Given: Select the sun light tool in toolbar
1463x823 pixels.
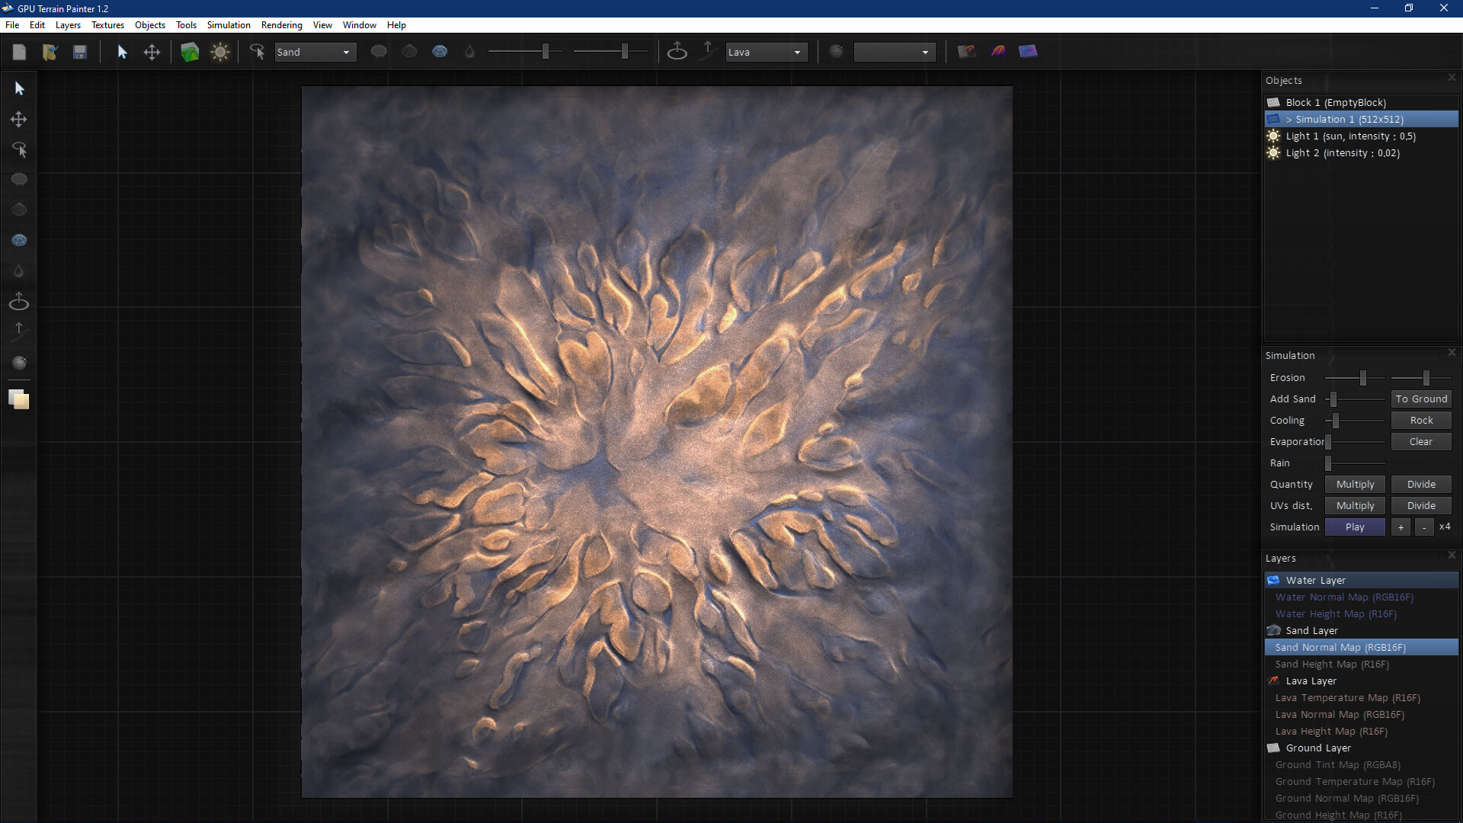Looking at the screenshot, I should click(x=220, y=51).
